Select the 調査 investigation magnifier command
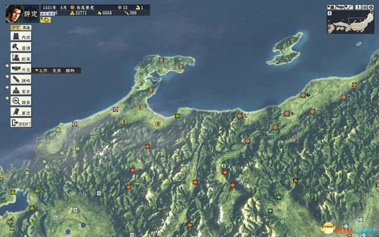 click(21, 101)
